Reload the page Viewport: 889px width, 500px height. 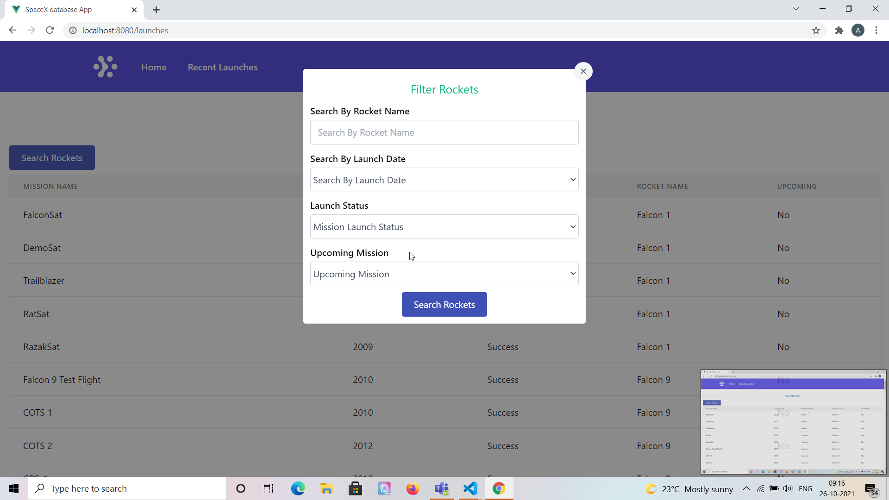[x=50, y=31]
